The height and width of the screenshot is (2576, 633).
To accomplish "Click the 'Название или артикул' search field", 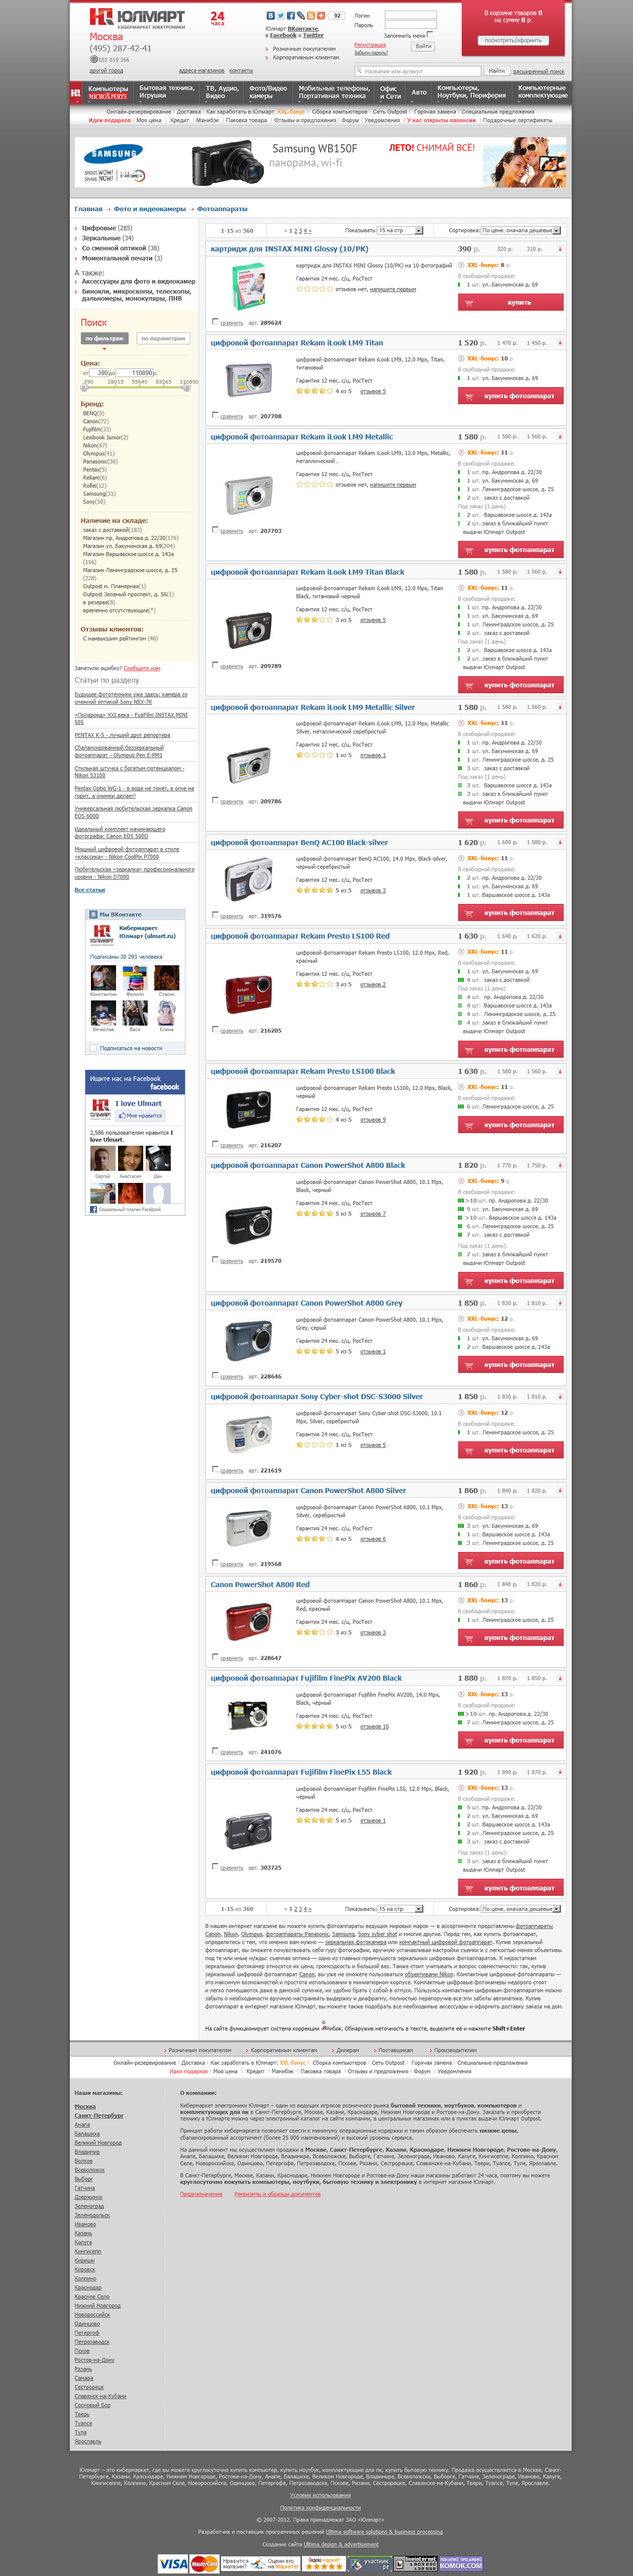I will [x=418, y=71].
